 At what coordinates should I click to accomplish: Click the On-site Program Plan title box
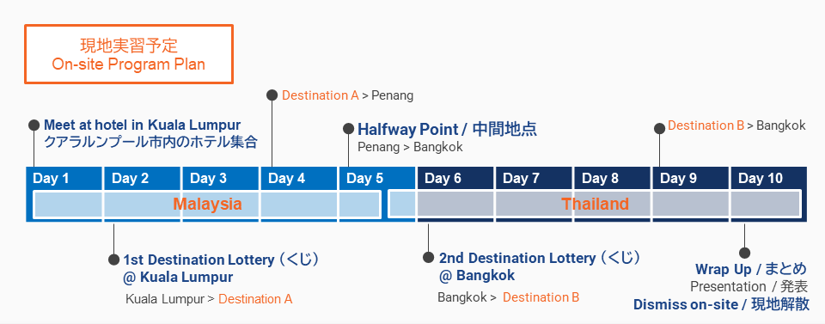(x=129, y=53)
